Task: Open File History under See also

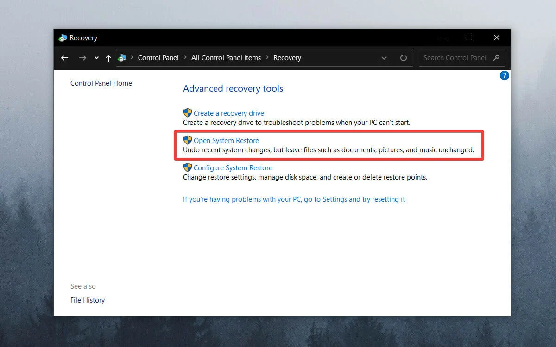Action: (88, 300)
